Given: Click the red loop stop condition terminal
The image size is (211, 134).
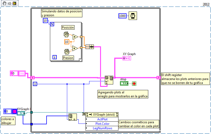Looking at the screenshot, I should coord(134,84).
